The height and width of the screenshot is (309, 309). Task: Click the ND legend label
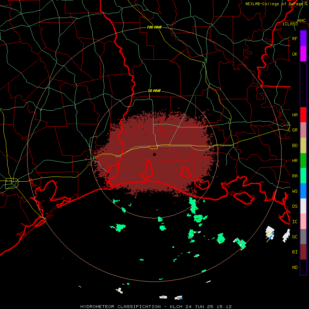tap(295, 267)
